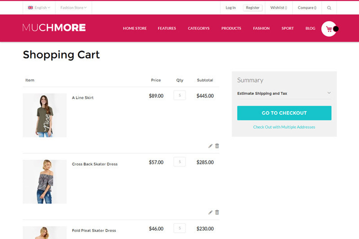Edit the A Line Skirt item
This screenshot has height=239, width=359.
[210, 146]
